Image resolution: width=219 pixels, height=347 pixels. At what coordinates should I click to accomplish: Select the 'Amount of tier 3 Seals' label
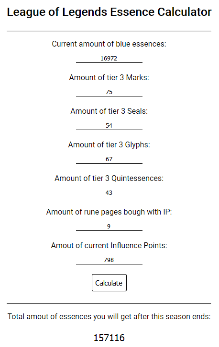tap(109, 111)
